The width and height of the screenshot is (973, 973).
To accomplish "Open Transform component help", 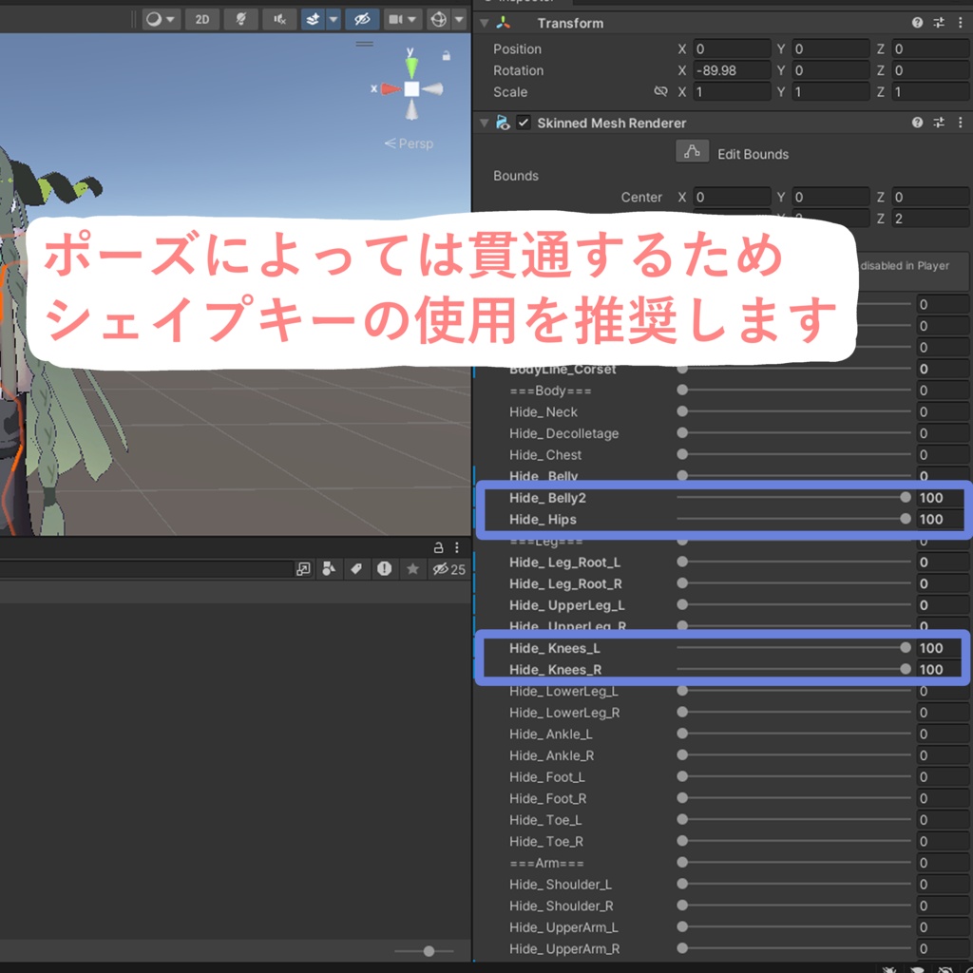I will (917, 23).
